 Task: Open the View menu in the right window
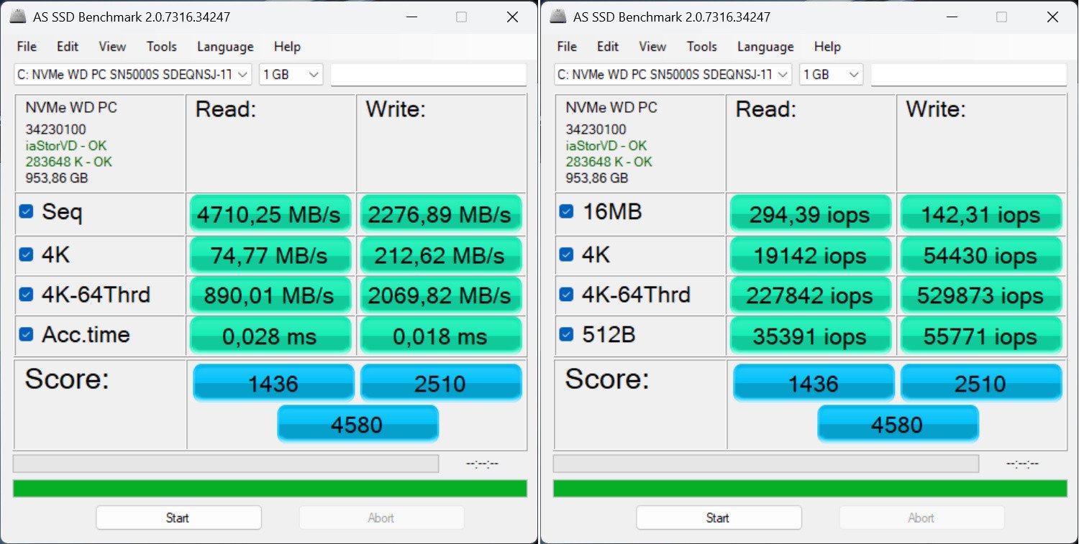(652, 47)
